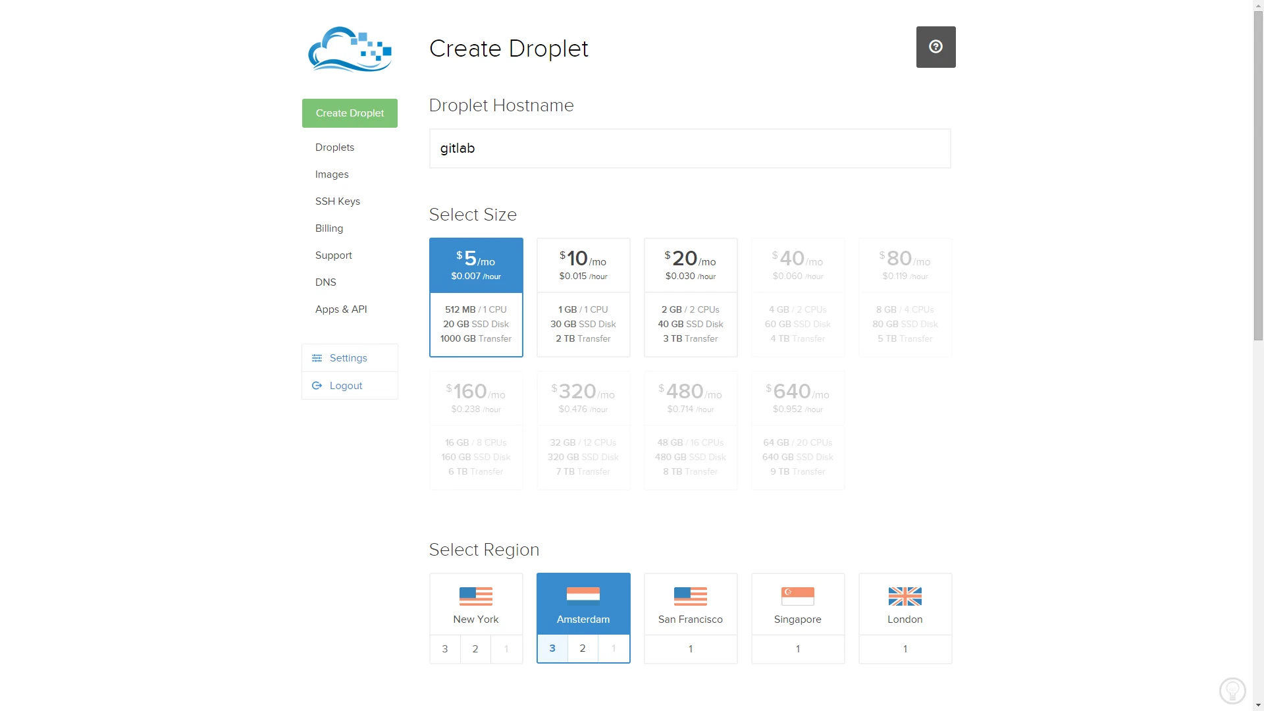The width and height of the screenshot is (1264, 711).
Task: Select the New York flag region
Action: (x=476, y=604)
